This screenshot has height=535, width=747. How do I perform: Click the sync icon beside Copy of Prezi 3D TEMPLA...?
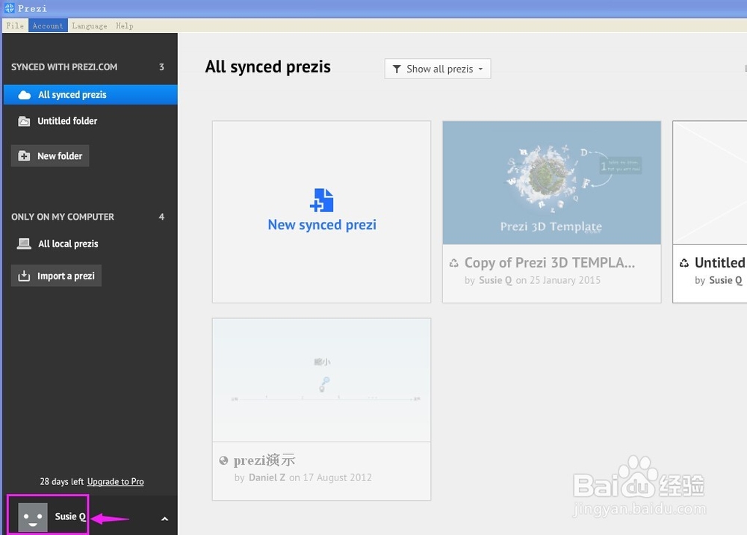point(453,262)
